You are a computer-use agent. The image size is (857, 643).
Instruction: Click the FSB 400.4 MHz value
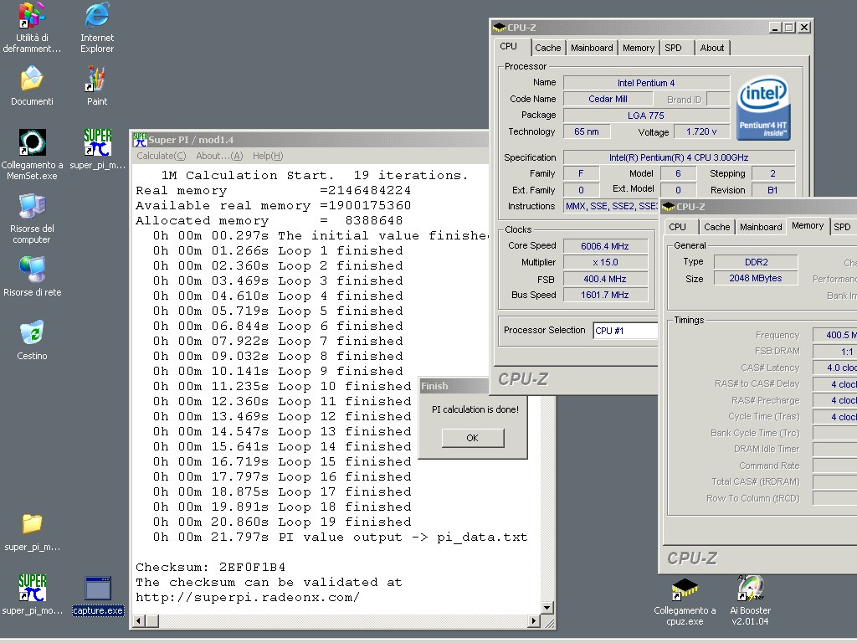pyautogui.click(x=605, y=279)
